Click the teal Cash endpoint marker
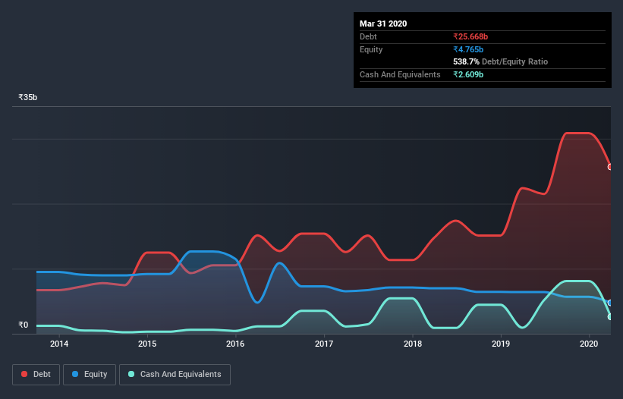The image size is (623, 399). [x=610, y=317]
